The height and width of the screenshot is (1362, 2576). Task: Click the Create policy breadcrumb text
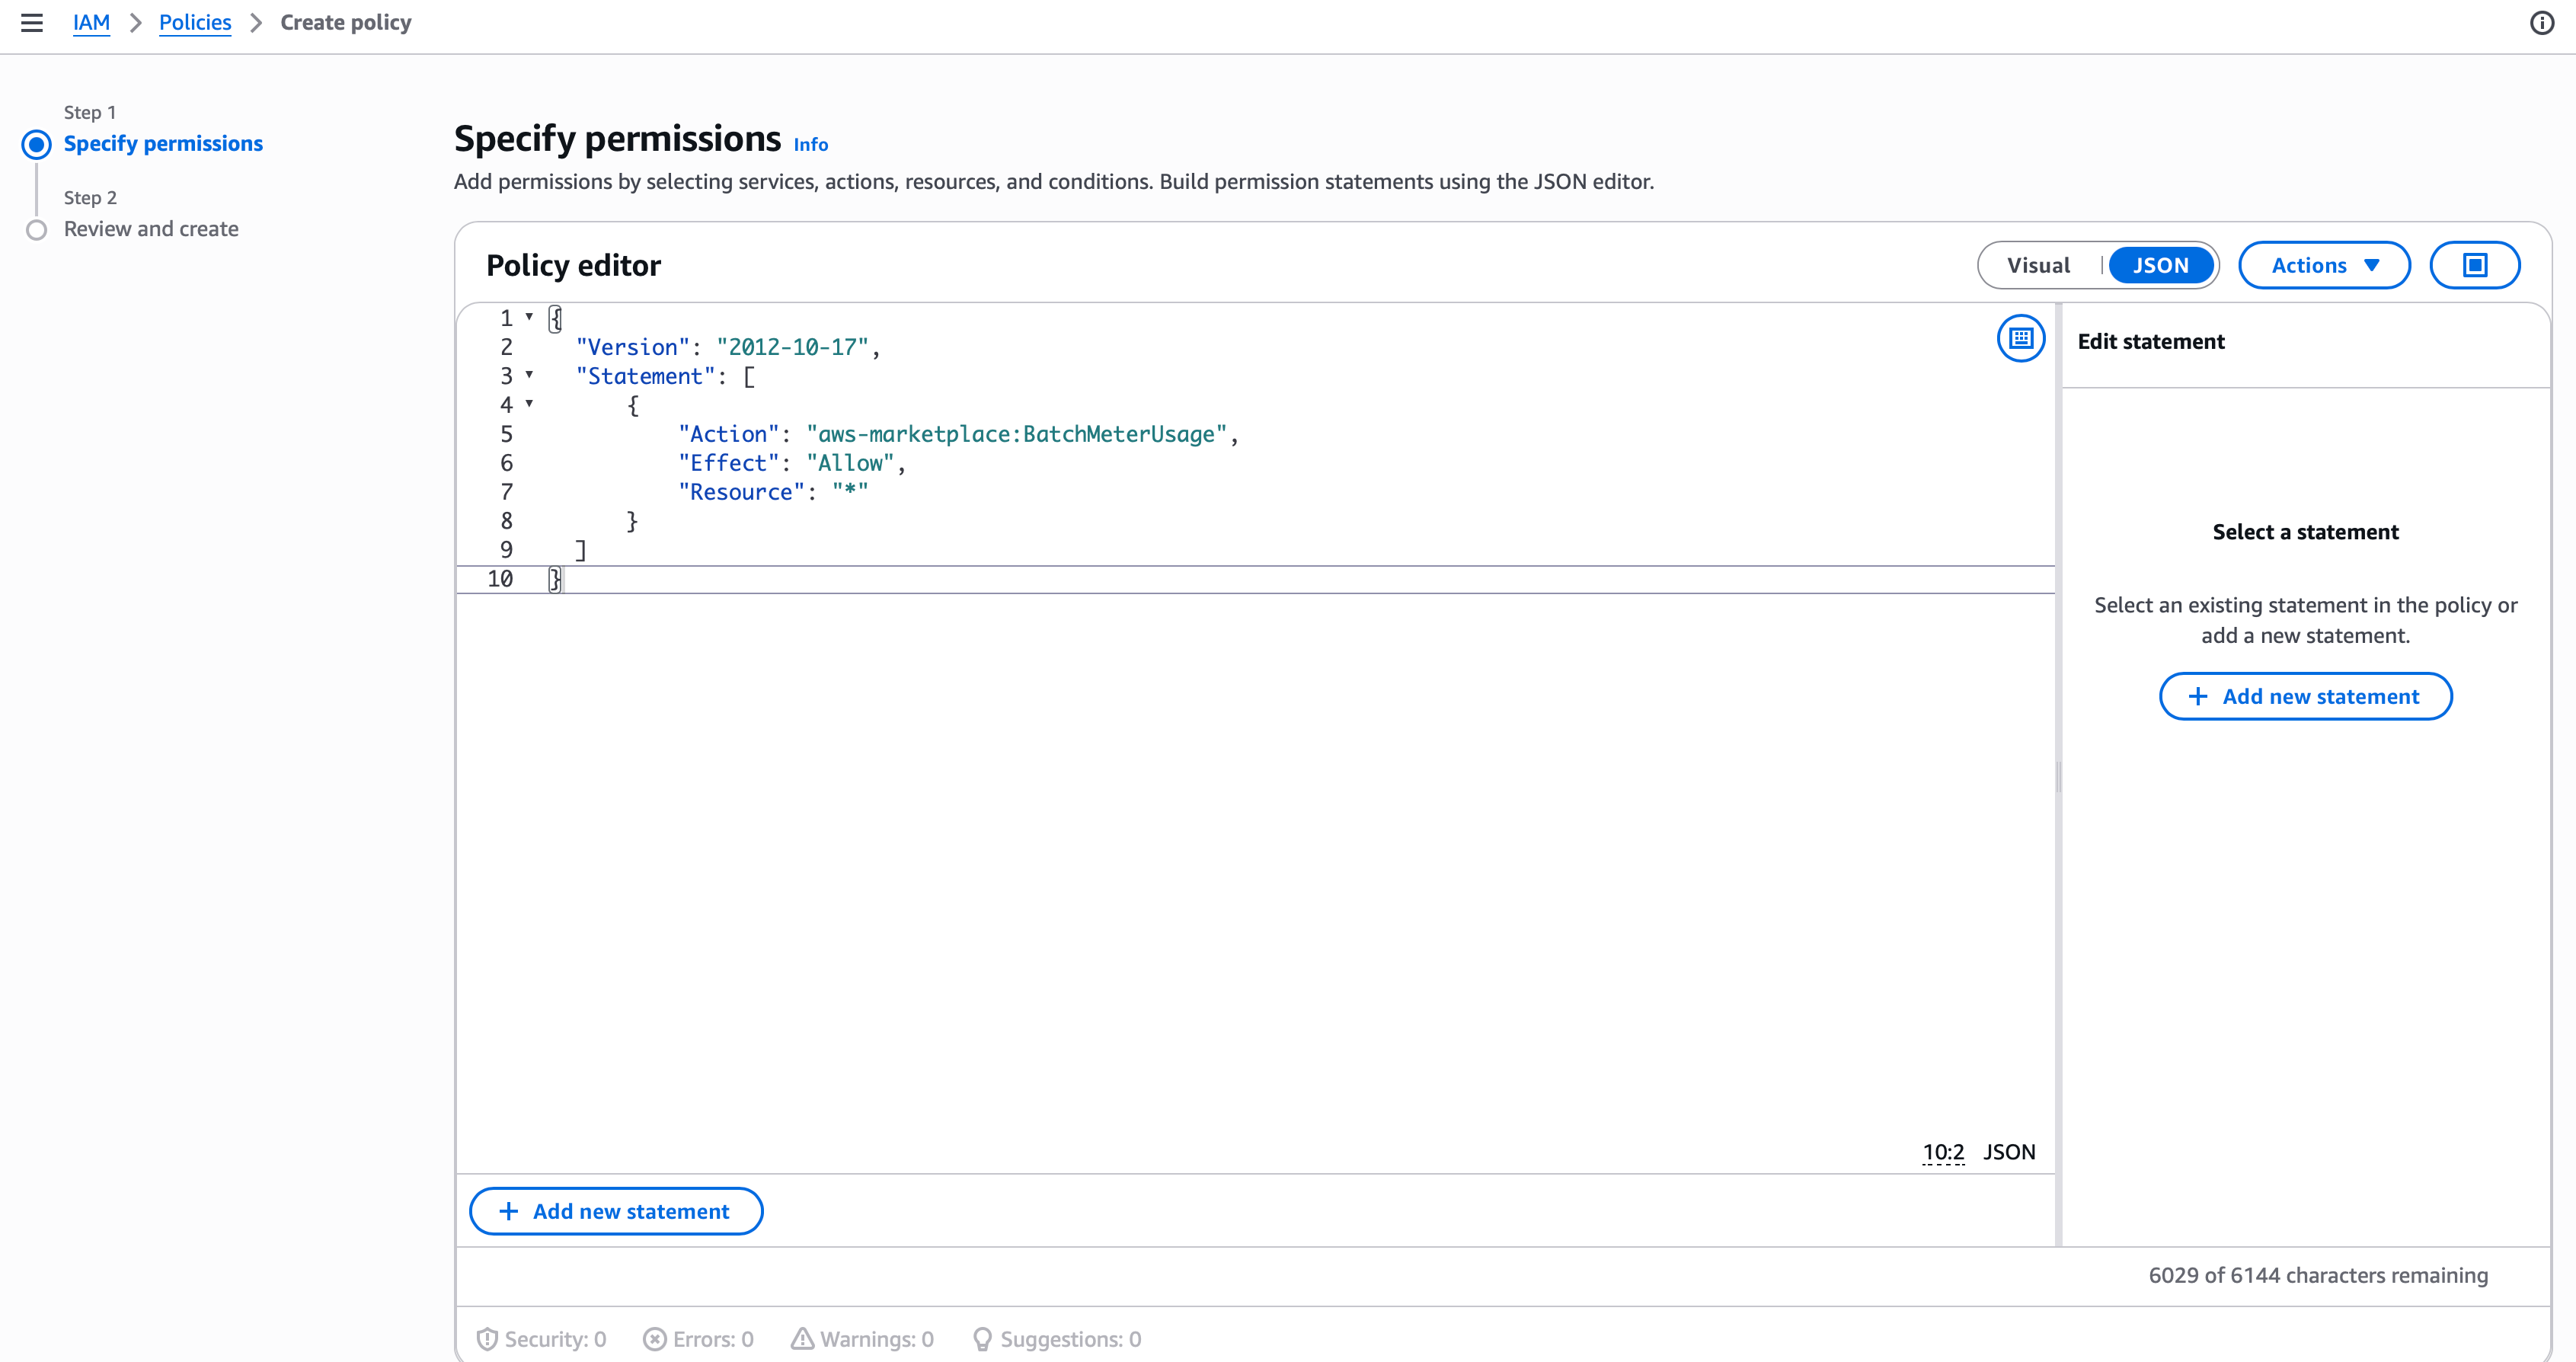tap(346, 22)
